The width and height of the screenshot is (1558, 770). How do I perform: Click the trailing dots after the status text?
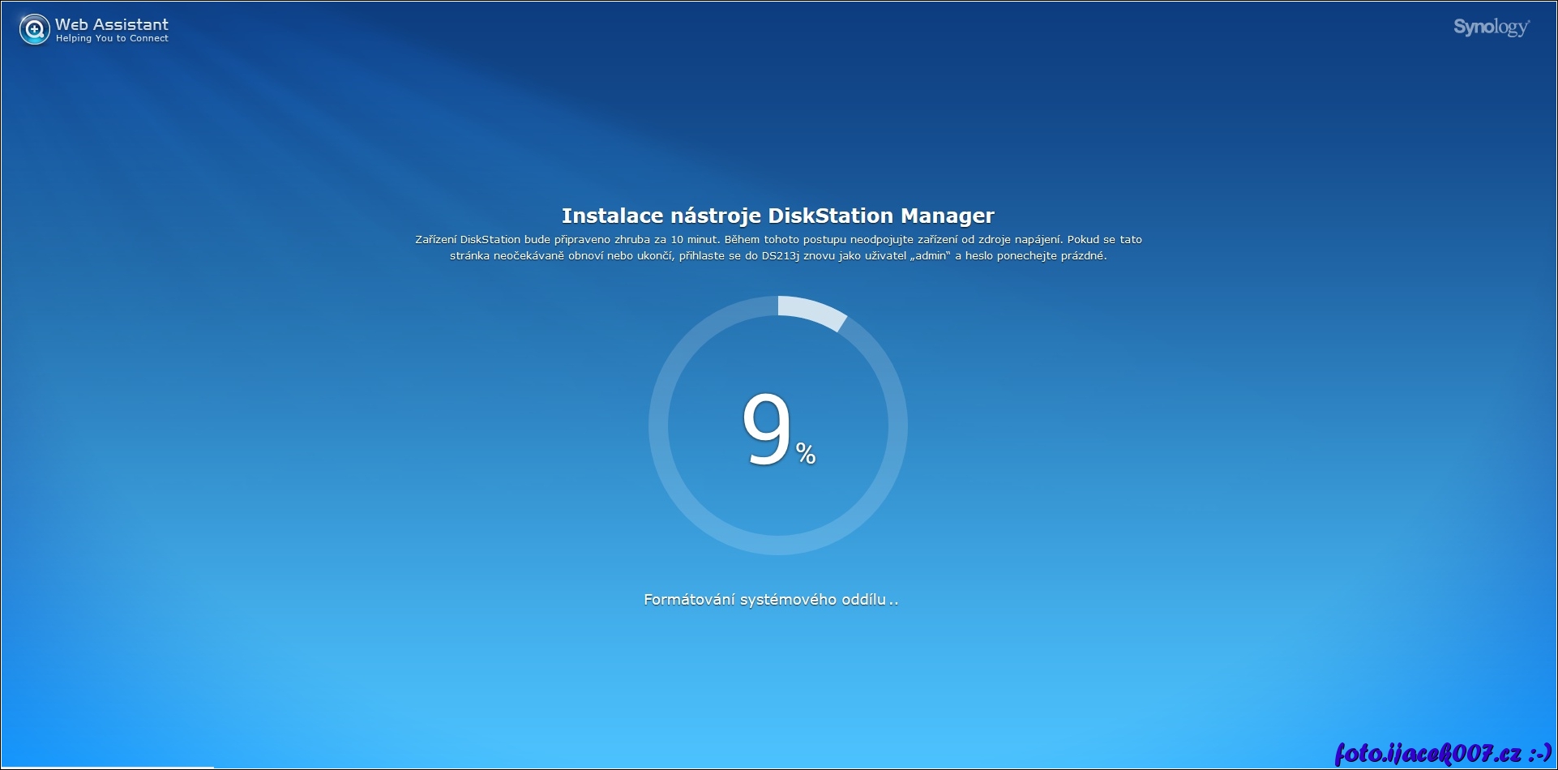[x=894, y=601]
